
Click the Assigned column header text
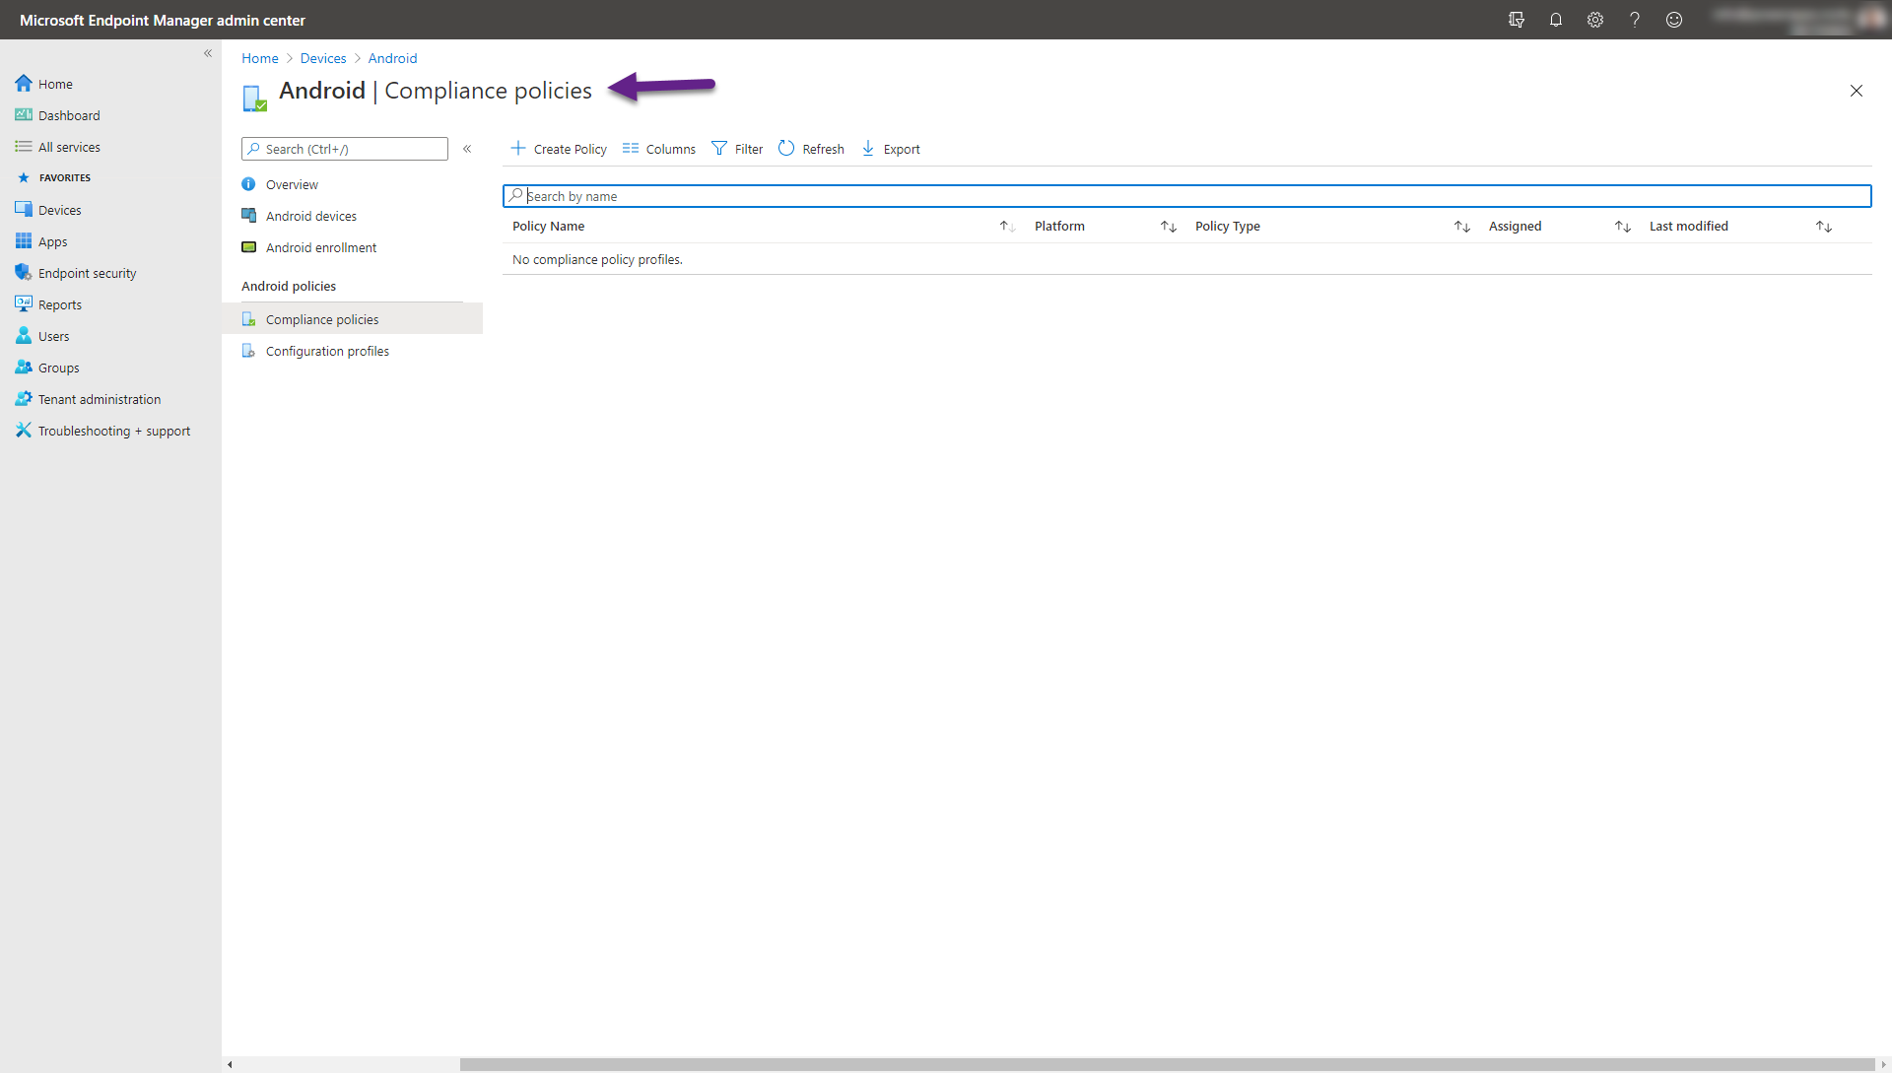click(1516, 227)
